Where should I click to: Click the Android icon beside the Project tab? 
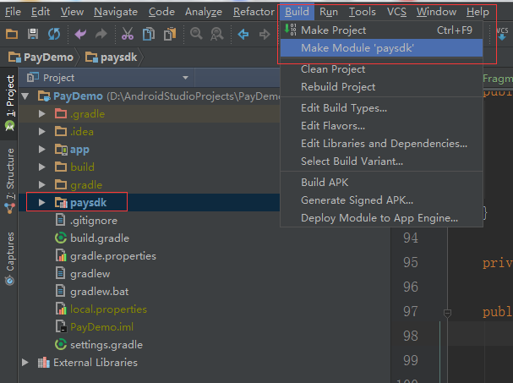tap(10, 126)
